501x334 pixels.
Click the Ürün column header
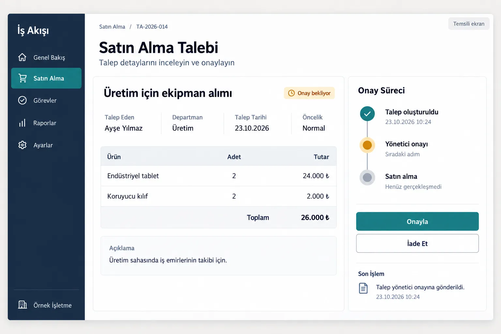(x=114, y=157)
